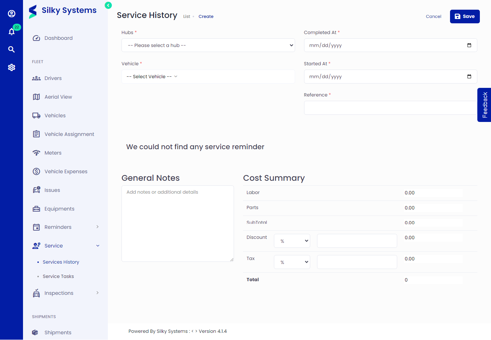Select the Drivers icon in the sidebar
The image size is (491, 340).
[x=36, y=78]
